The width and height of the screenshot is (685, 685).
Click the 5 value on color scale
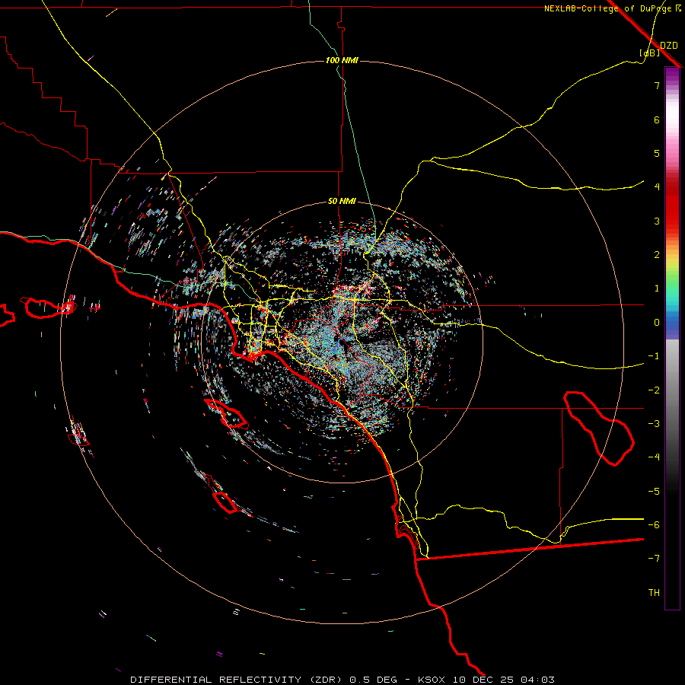(657, 153)
